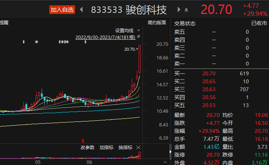Click the 加入自选 button
This screenshot has height=165, width=269.
(x=62, y=10)
